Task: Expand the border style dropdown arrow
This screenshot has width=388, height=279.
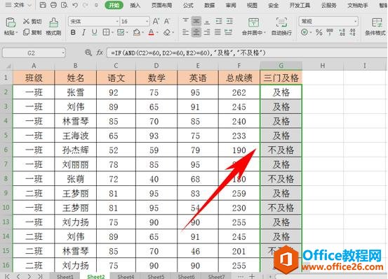Action: pyautogui.click(x=112, y=32)
